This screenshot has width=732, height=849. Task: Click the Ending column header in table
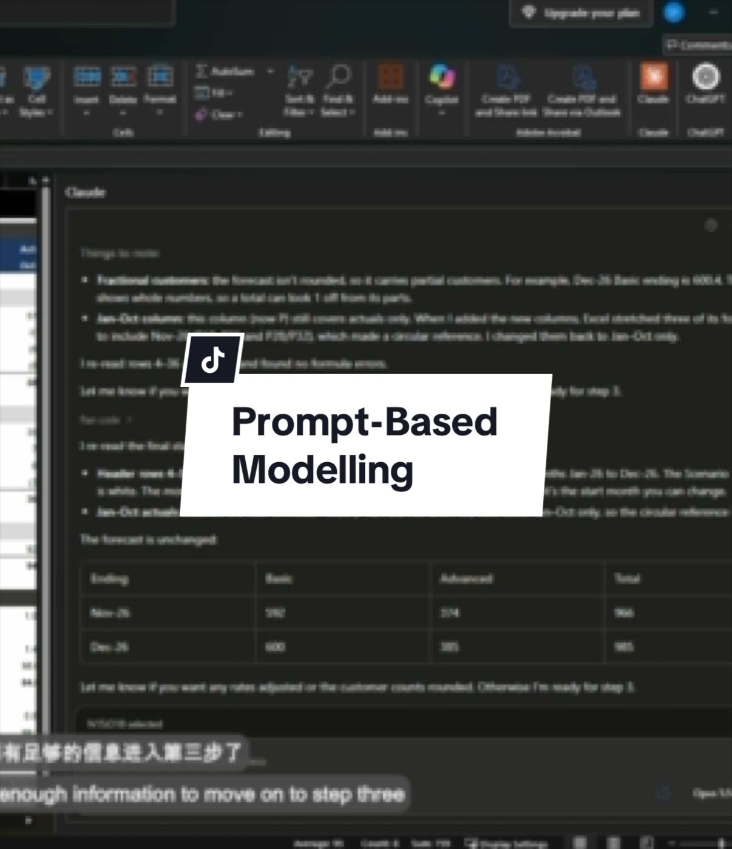click(x=109, y=578)
